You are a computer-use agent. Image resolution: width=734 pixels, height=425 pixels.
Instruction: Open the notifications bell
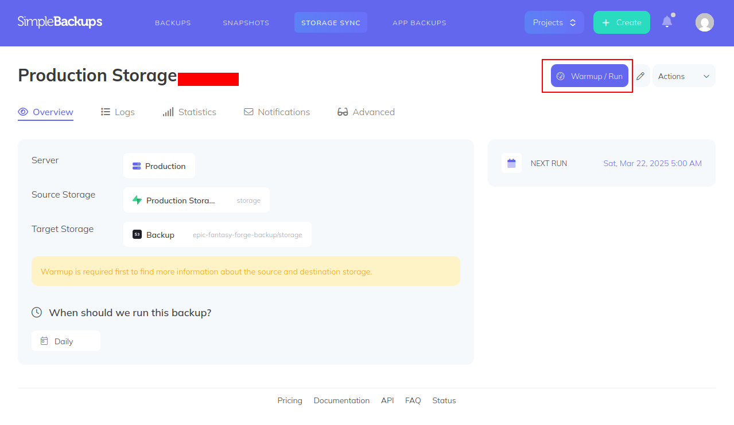[x=667, y=22]
